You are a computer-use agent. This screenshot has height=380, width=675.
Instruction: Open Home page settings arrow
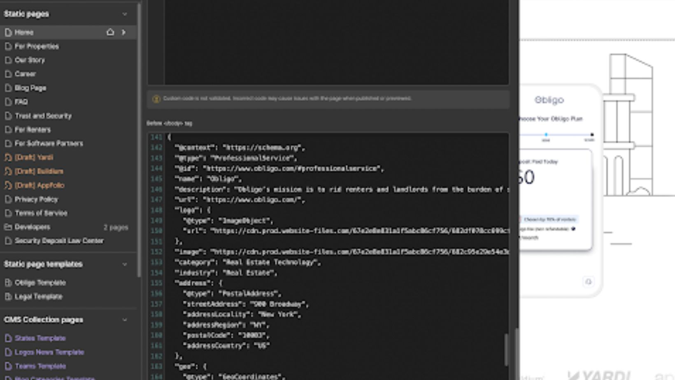pyautogui.click(x=123, y=32)
